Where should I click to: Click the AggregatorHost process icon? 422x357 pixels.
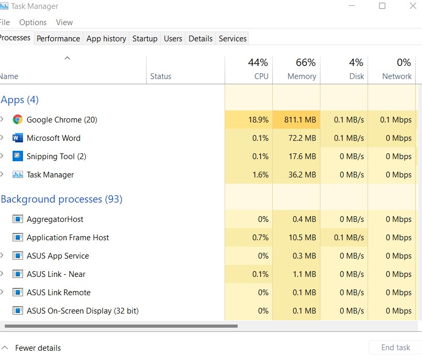pyautogui.click(x=18, y=219)
